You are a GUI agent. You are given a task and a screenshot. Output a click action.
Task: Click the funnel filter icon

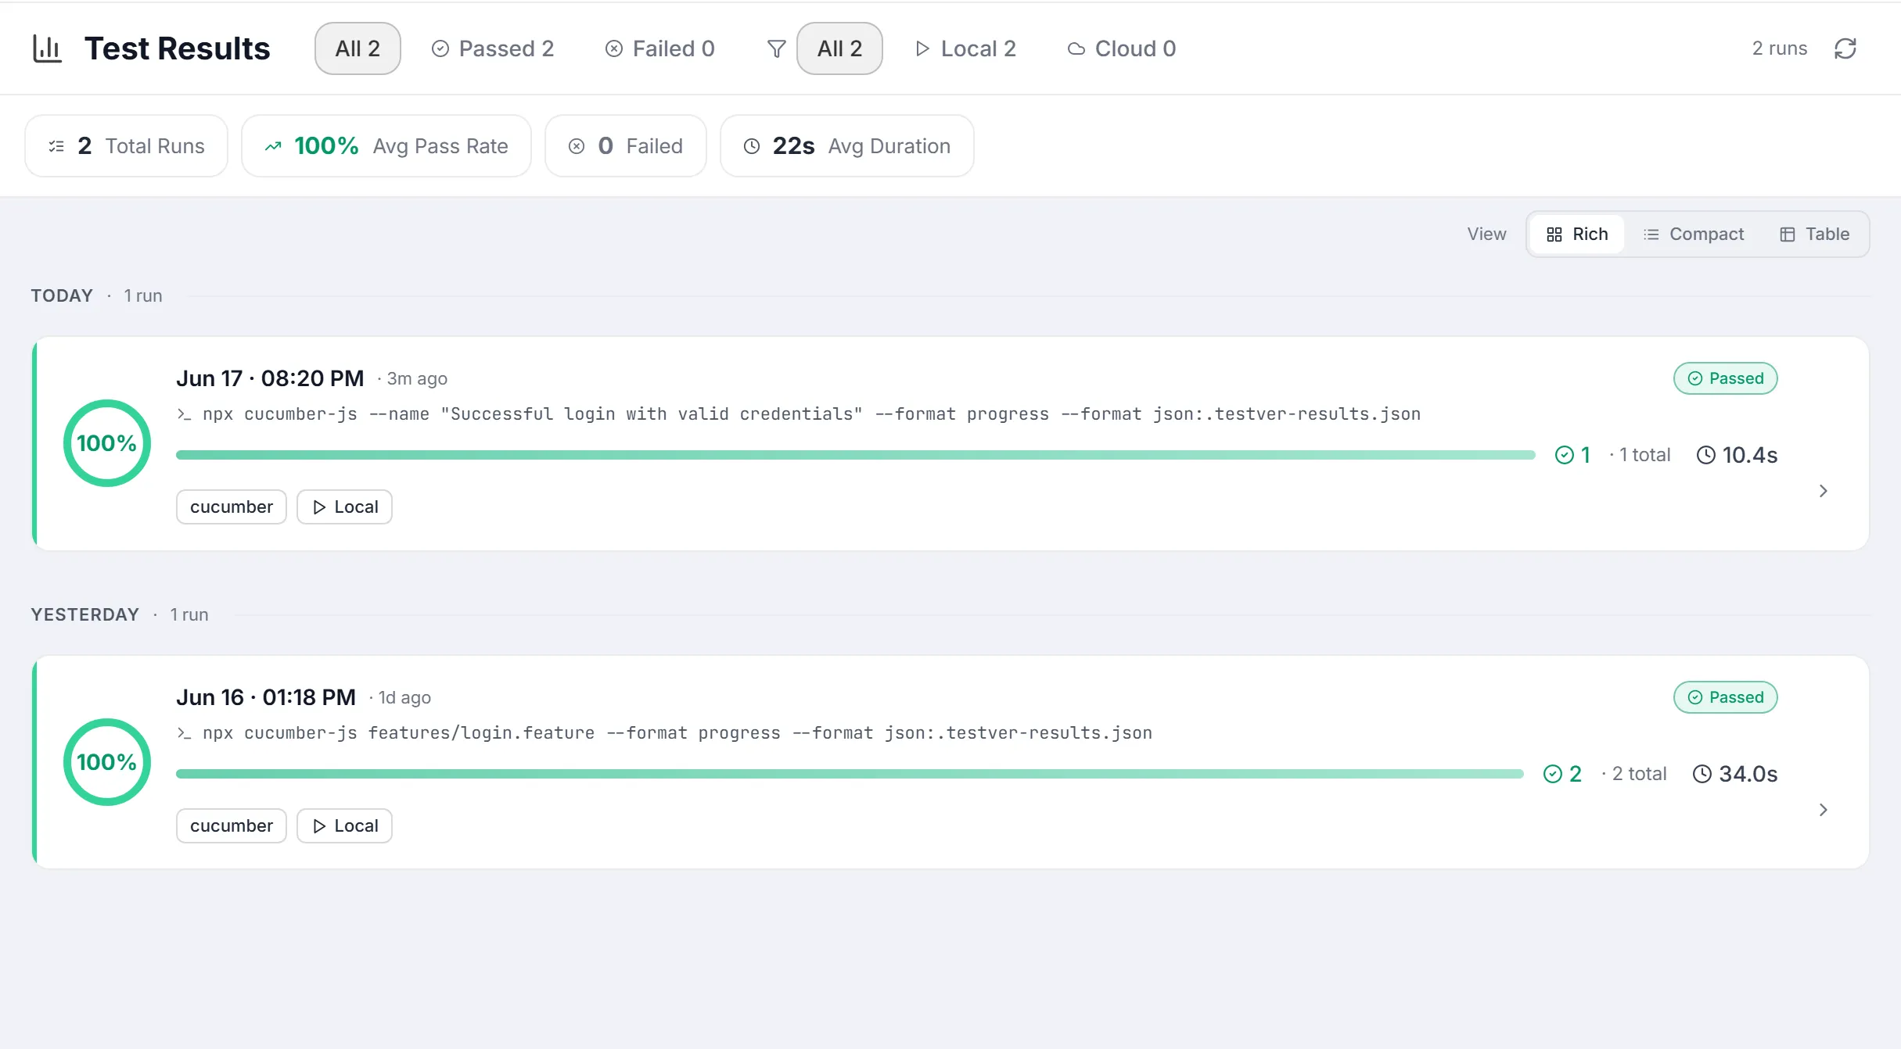tap(776, 48)
